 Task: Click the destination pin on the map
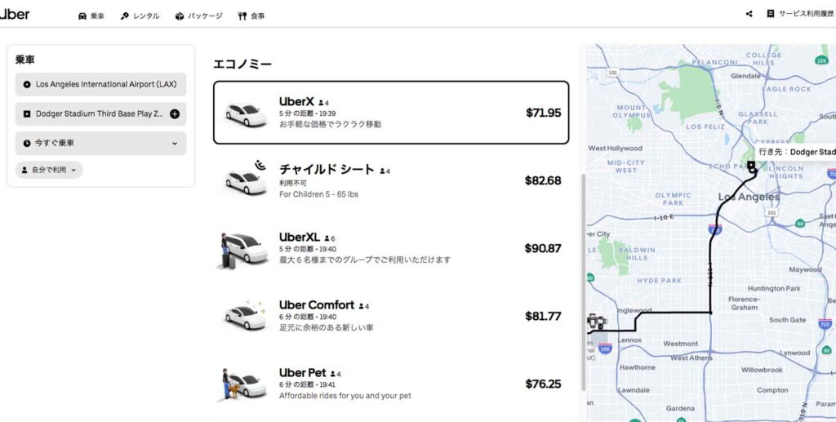(751, 167)
